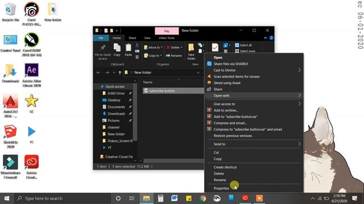Open File Explorer help icon

tap(271, 38)
